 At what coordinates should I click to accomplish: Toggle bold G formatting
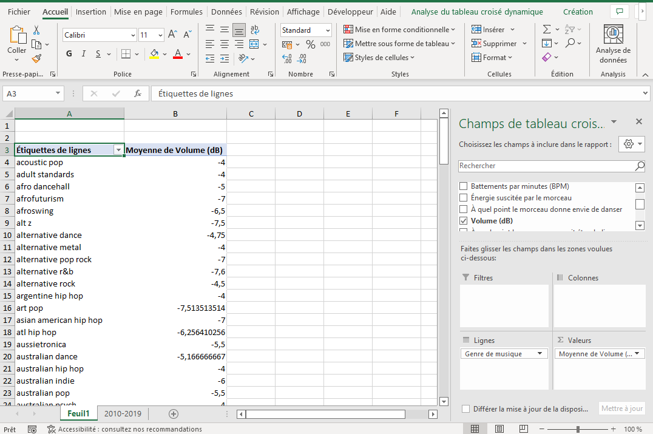coord(69,53)
